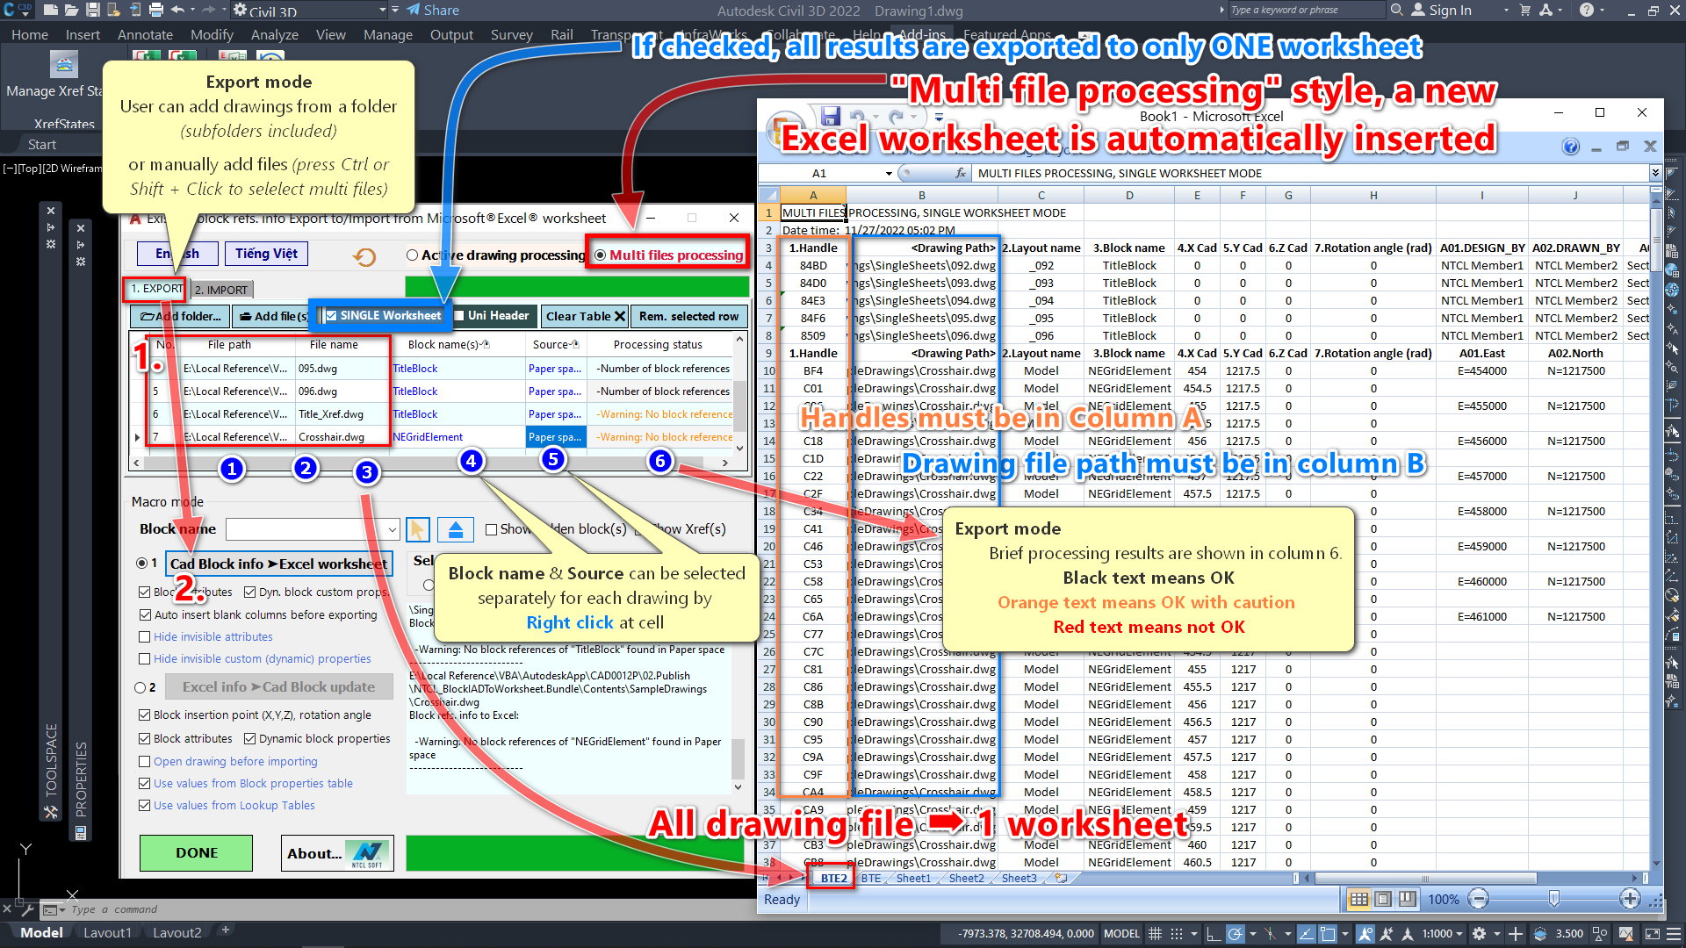The image size is (1686, 948).
Task: Click the Excel Save disk icon
Action: coord(830,116)
